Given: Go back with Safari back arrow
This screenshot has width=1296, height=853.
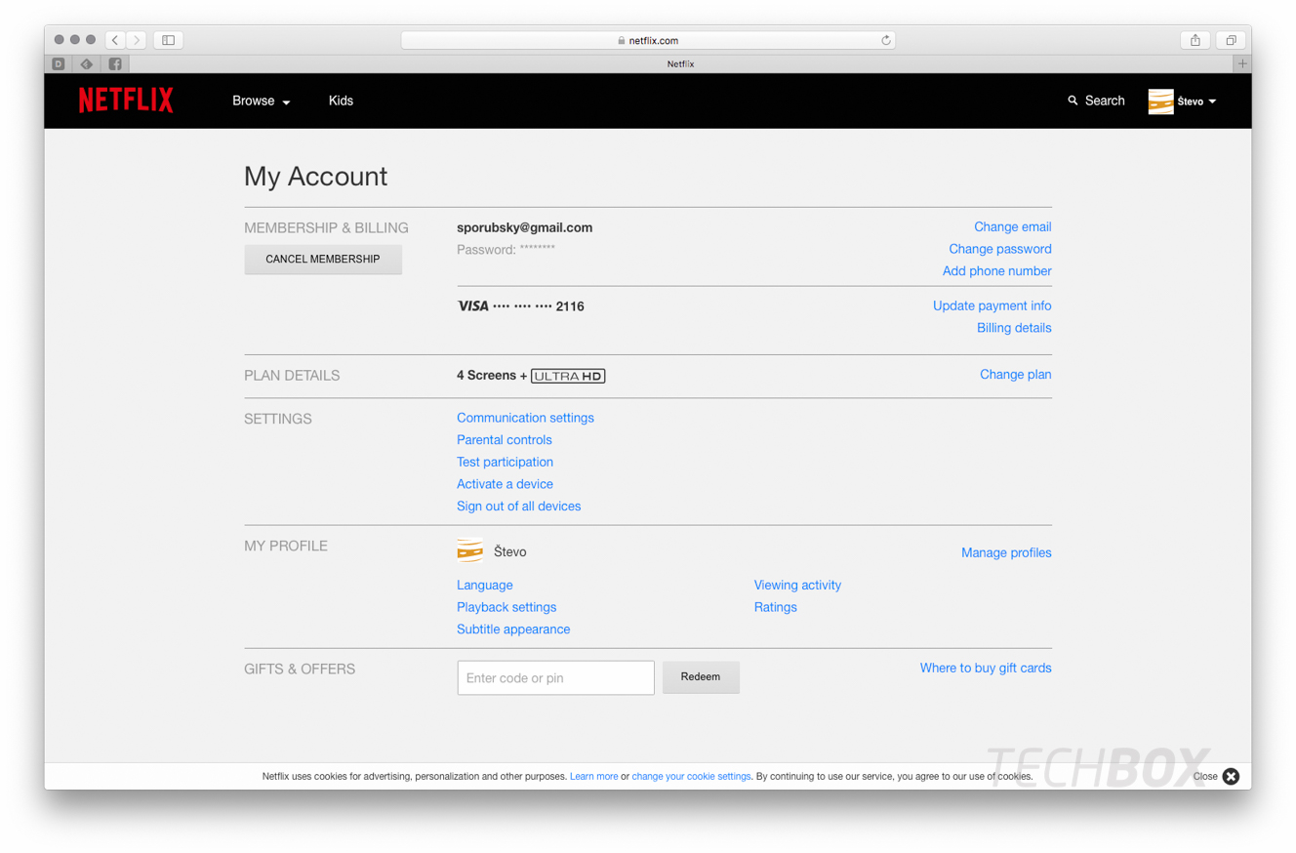Looking at the screenshot, I should click(115, 40).
